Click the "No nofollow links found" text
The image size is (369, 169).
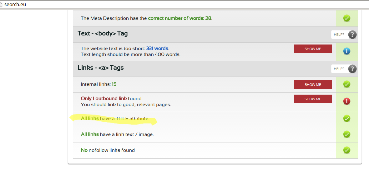point(108,150)
